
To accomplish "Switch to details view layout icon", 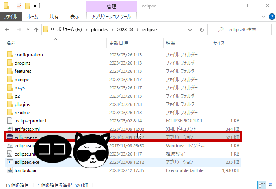I will pos(262,185).
